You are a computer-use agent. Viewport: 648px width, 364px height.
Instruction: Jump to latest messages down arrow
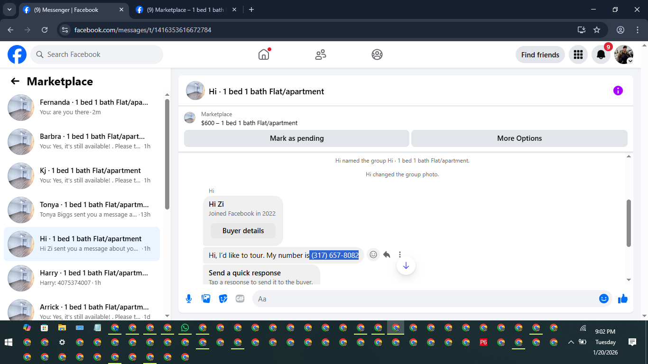(406, 265)
